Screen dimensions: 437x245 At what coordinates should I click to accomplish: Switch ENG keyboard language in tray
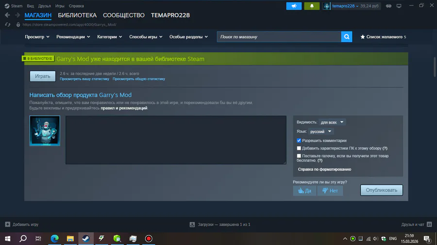(x=393, y=239)
